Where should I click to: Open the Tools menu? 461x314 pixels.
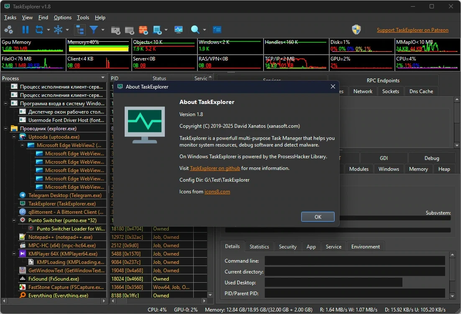pos(83,18)
